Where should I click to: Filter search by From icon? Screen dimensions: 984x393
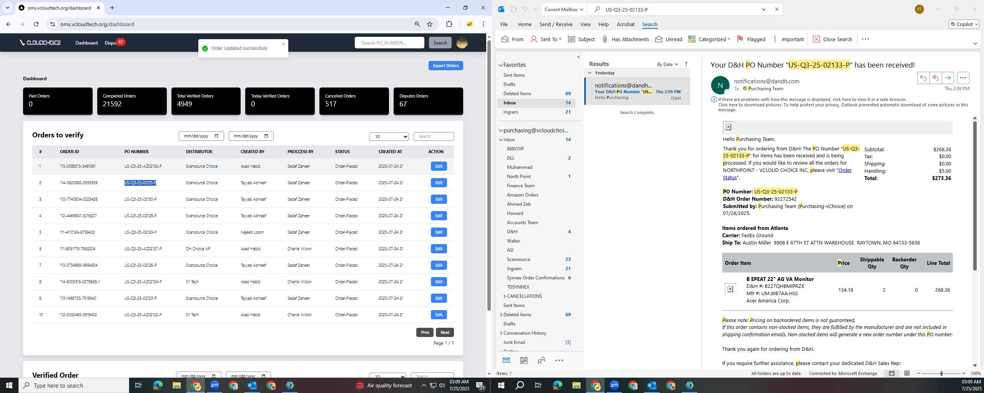(x=512, y=39)
